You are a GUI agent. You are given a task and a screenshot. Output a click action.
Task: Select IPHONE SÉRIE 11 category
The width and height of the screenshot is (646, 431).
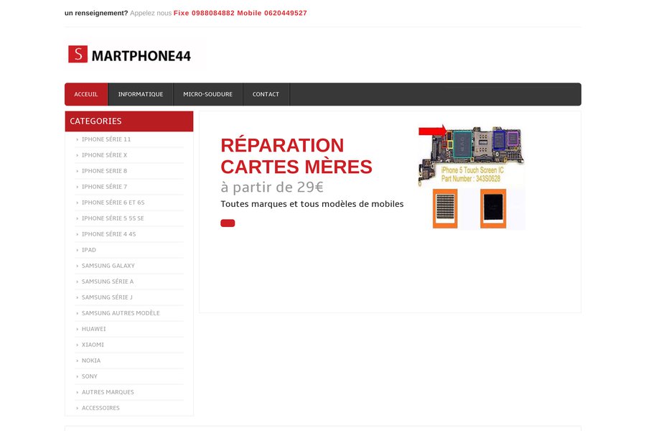[x=106, y=139]
